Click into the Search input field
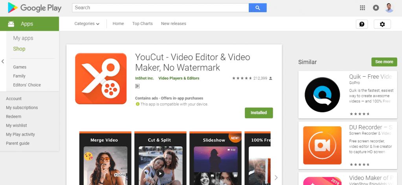The image size is (402, 185). pyautogui.click(x=160, y=8)
